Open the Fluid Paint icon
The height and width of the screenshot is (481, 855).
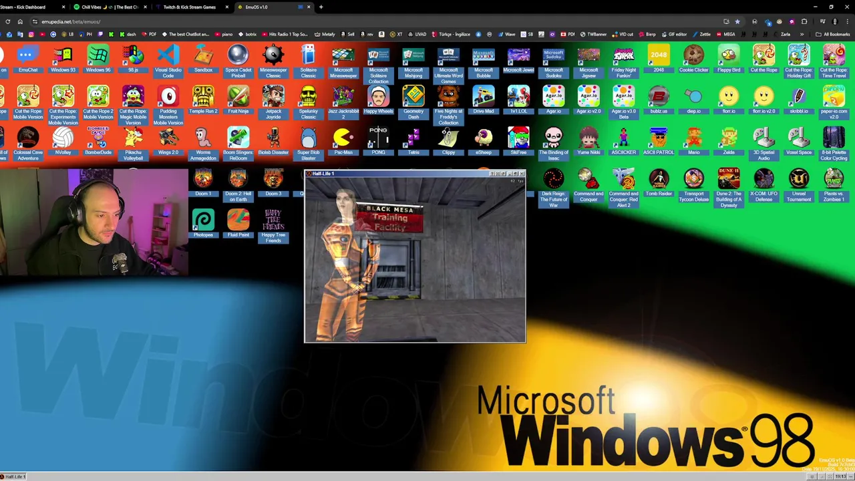pyautogui.click(x=238, y=224)
